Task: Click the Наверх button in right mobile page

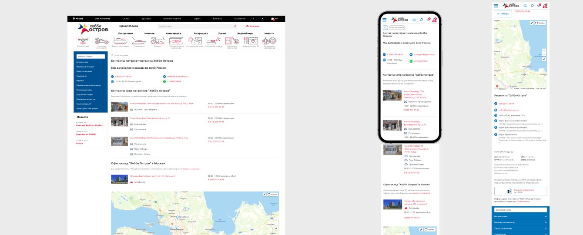Action: pos(503,14)
